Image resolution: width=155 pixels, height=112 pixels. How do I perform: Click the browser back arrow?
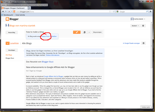[3, 12]
